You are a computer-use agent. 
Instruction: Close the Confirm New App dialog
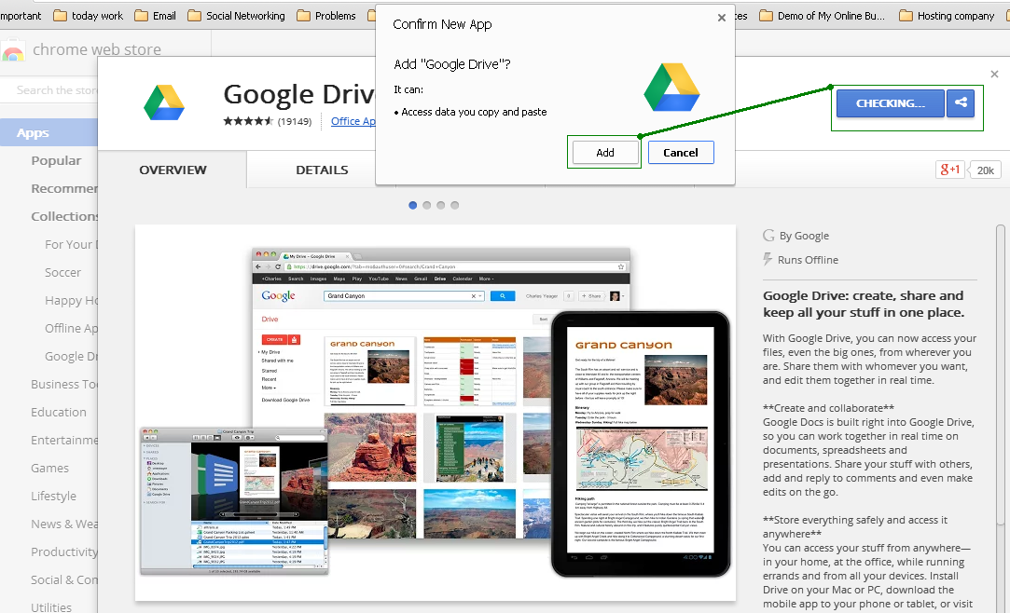coord(722,18)
